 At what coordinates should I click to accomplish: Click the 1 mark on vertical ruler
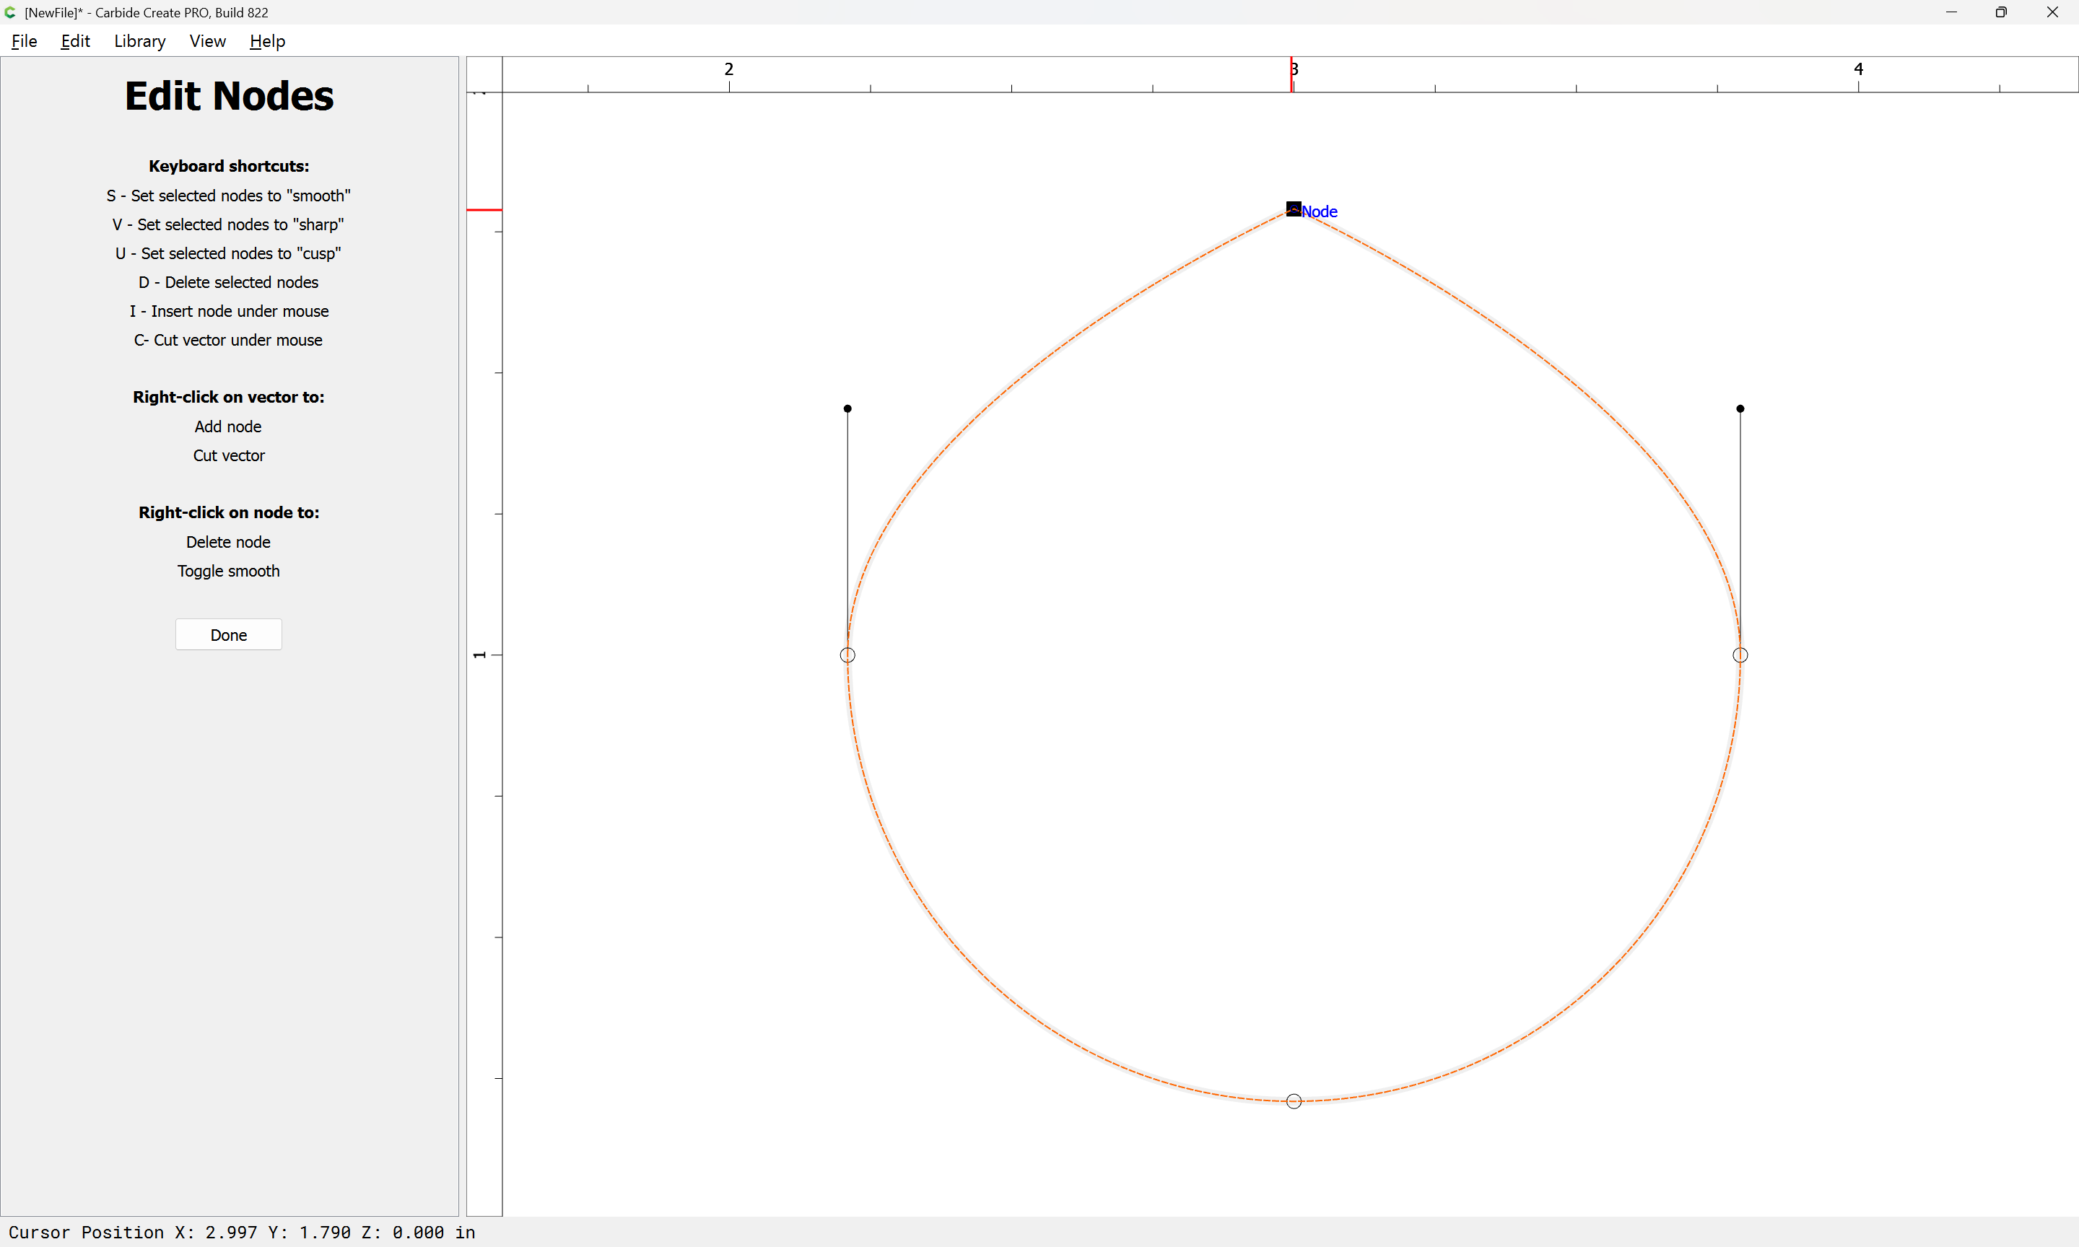pos(480,655)
